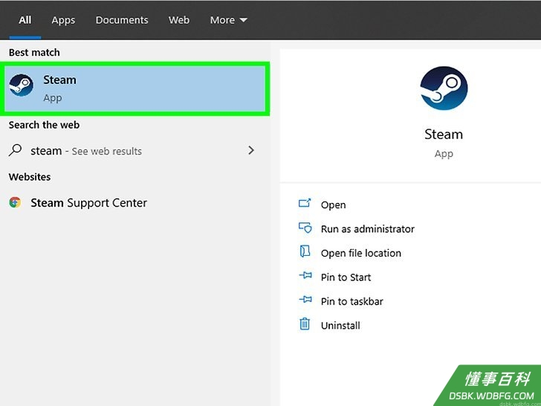Screen dimensions: 541x406
Task: Switch to the Documents tab
Action: click(122, 20)
